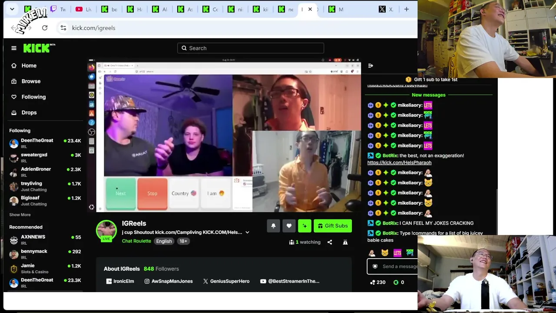Collapse the chat panel with the arrow icon
Screen dimensions: 556x313
pyautogui.click(x=371, y=66)
